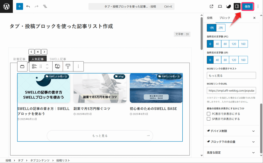Open the SWELL settings sidebar icon
This screenshot has height=163, width=263.
228,6
